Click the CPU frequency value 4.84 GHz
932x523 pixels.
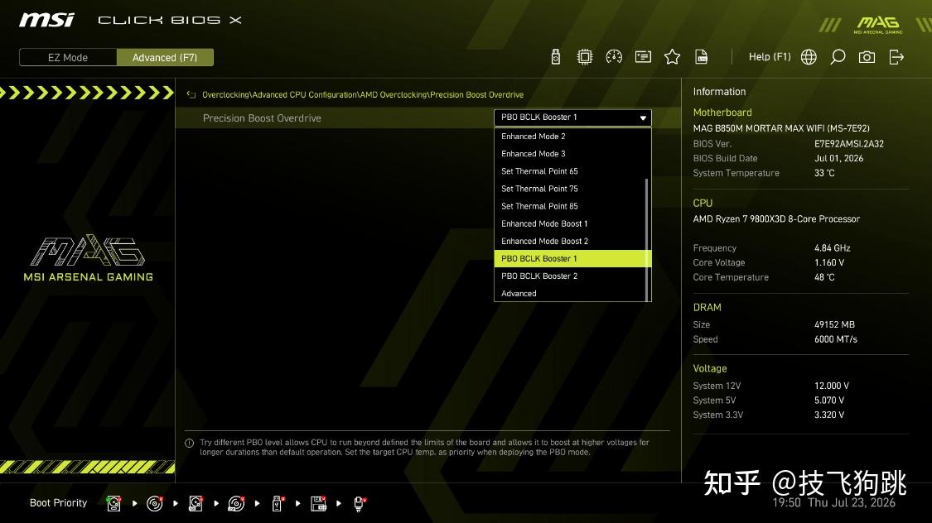click(832, 248)
